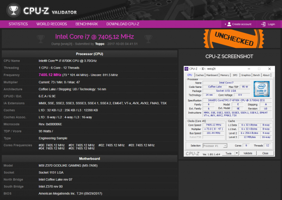Switch to the Mainboard tab

coord(212,75)
